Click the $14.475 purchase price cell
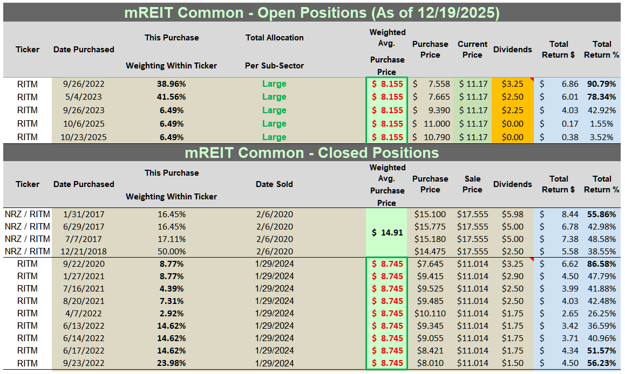The width and height of the screenshot is (625, 374). pos(430,252)
